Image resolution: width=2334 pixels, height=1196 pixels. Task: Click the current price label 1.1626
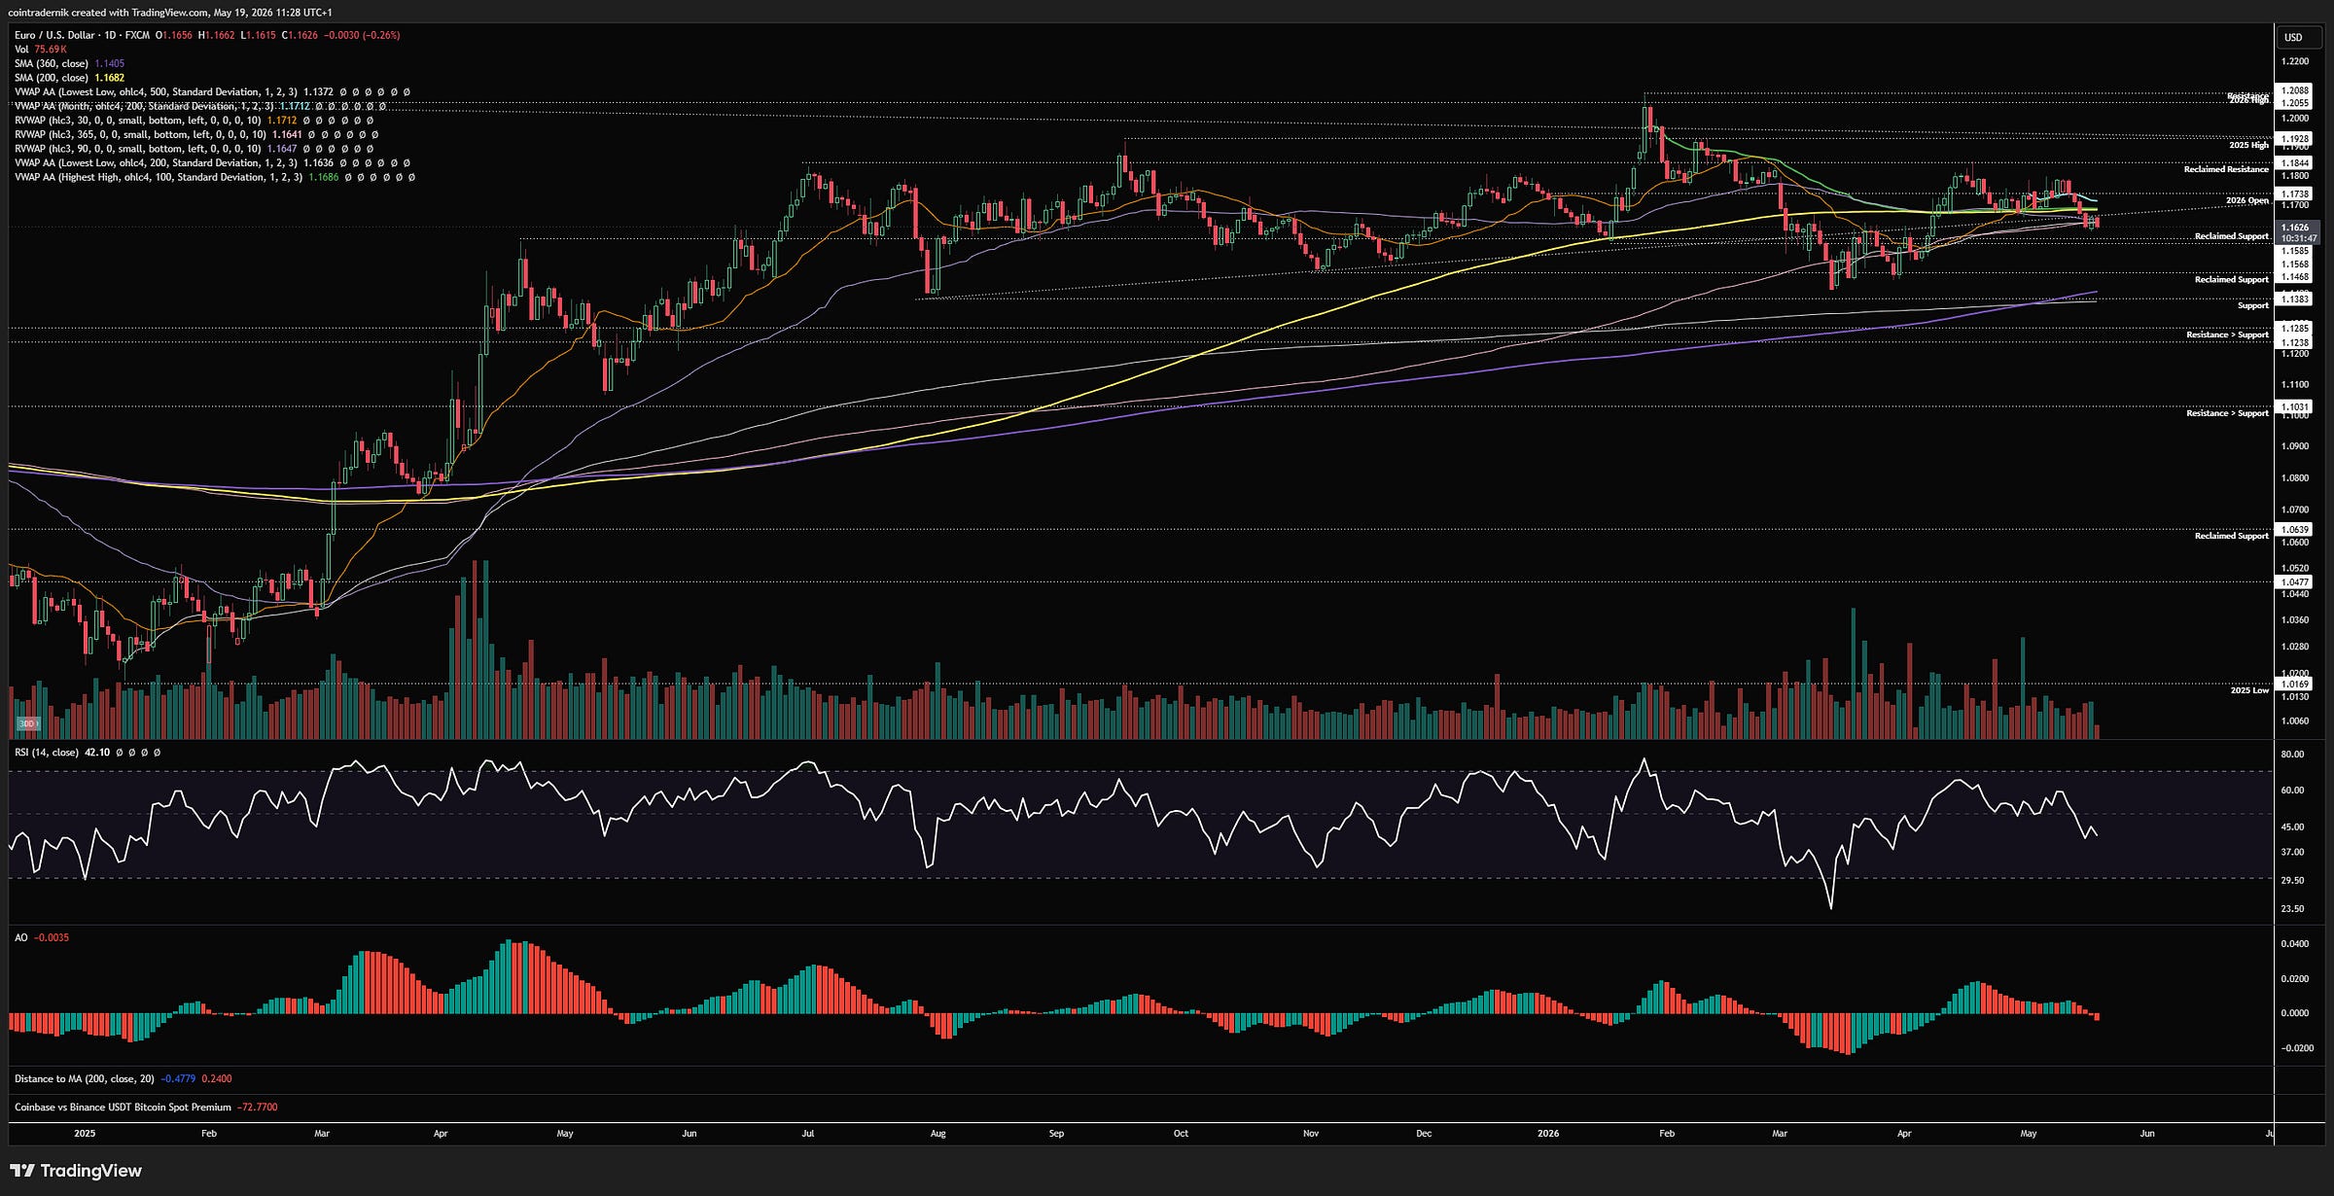2294,228
